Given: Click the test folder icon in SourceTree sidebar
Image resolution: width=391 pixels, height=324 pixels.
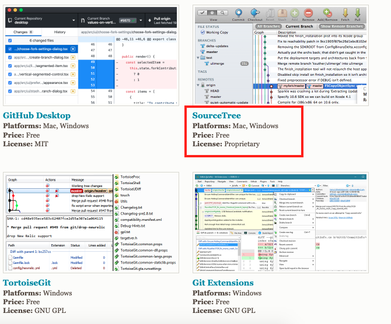Looking at the screenshot, I should 203,58.
